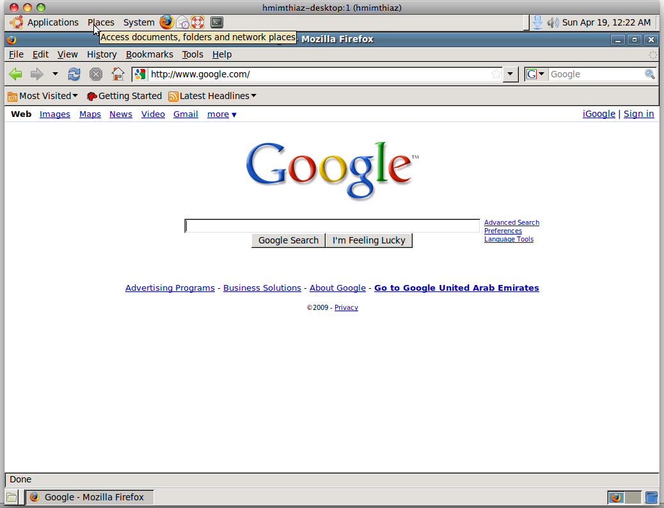Click the Google logo image
Image resolution: width=664 pixels, height=508 pixels.
332,170
